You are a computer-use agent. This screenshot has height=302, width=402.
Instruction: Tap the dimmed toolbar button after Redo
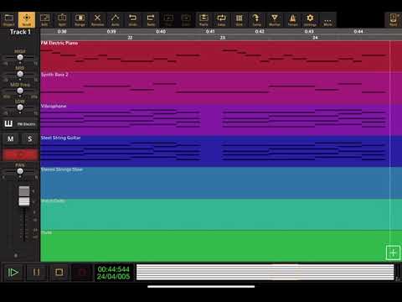[x=168, y=19]
